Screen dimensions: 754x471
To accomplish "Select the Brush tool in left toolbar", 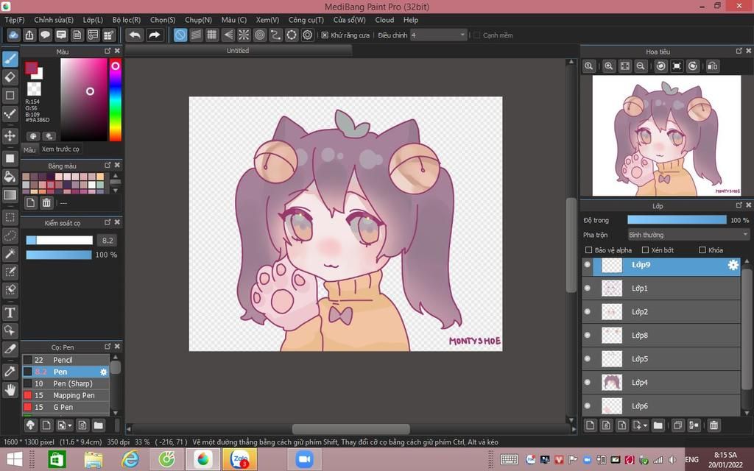I will (x=10, y=59).
